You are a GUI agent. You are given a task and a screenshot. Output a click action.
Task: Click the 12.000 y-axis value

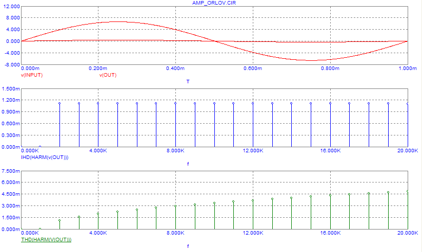(x=11, y=6)
